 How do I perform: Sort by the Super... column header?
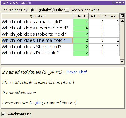[112, 16]
